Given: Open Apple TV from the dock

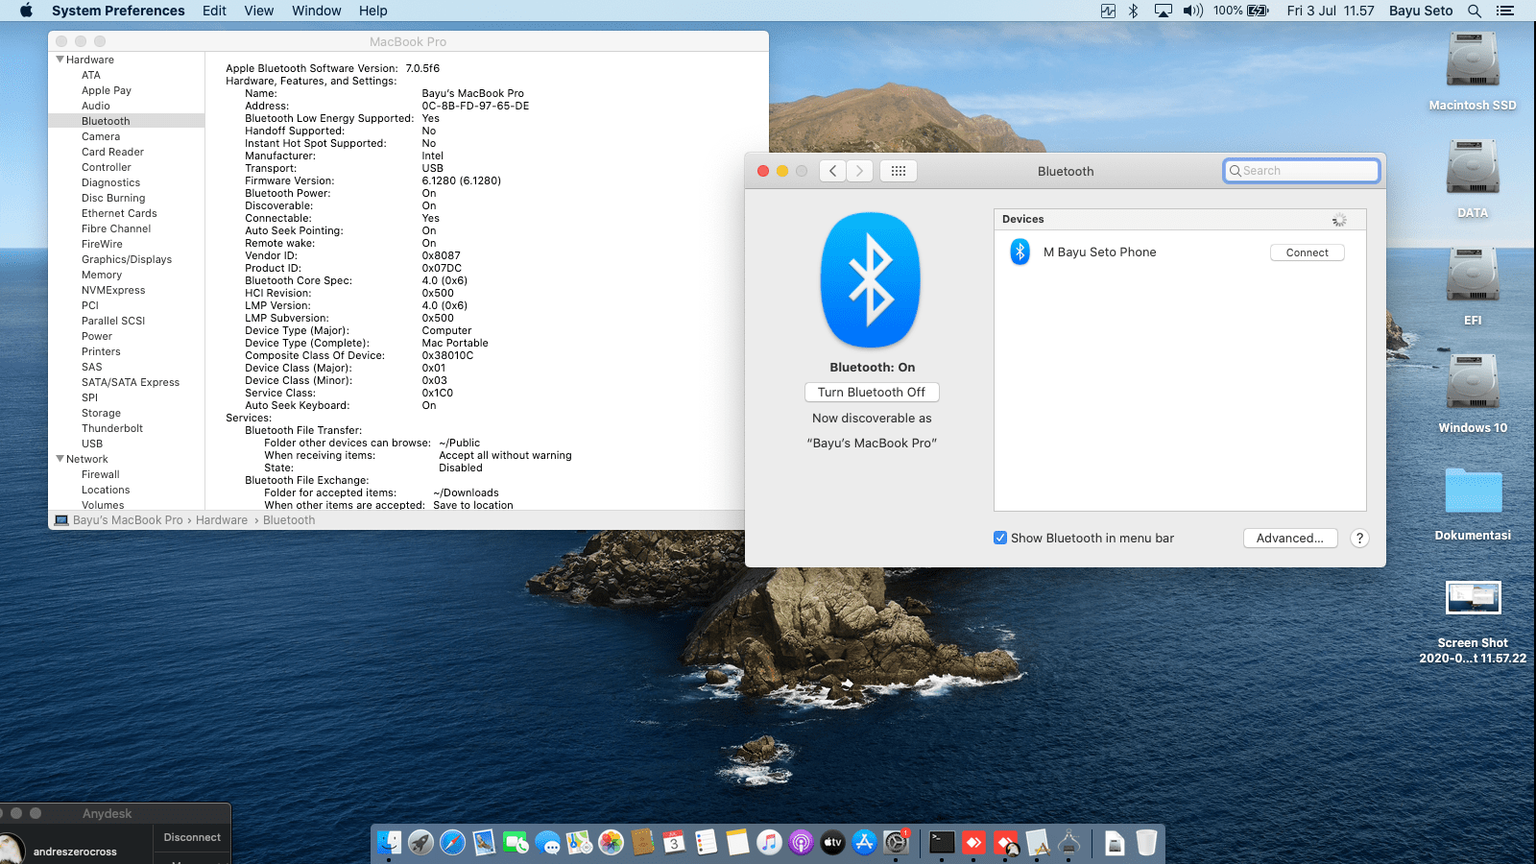Looking at the screenshot, I should pyautogui.click(x=832, y=843).
